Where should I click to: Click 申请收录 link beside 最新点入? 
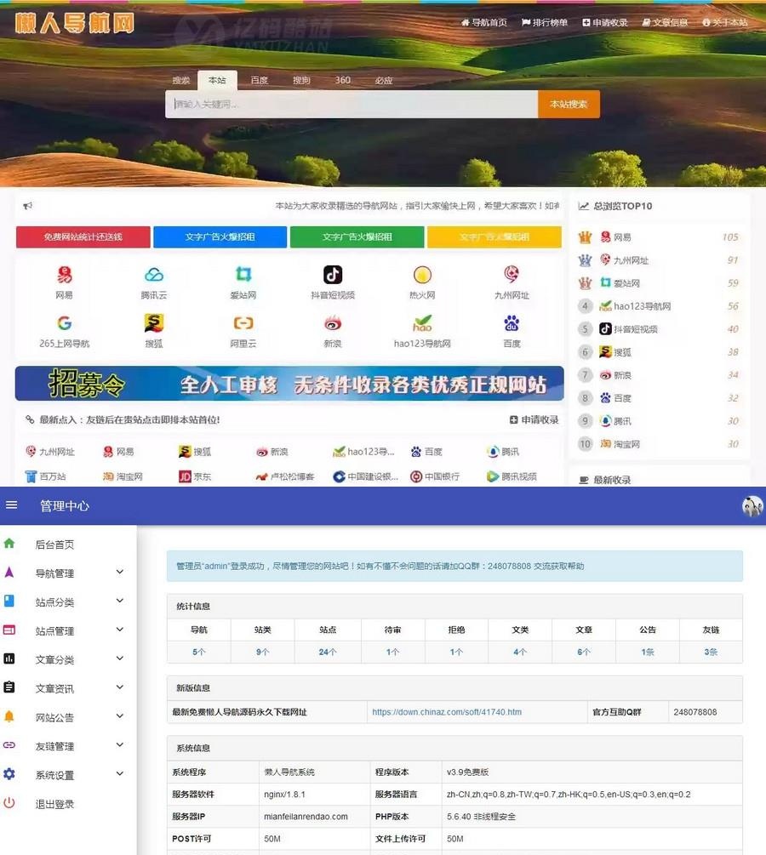534,419
